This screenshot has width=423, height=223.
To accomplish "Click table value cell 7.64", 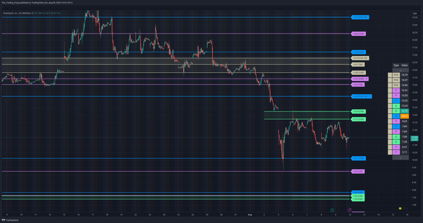I will pos(404,131).
